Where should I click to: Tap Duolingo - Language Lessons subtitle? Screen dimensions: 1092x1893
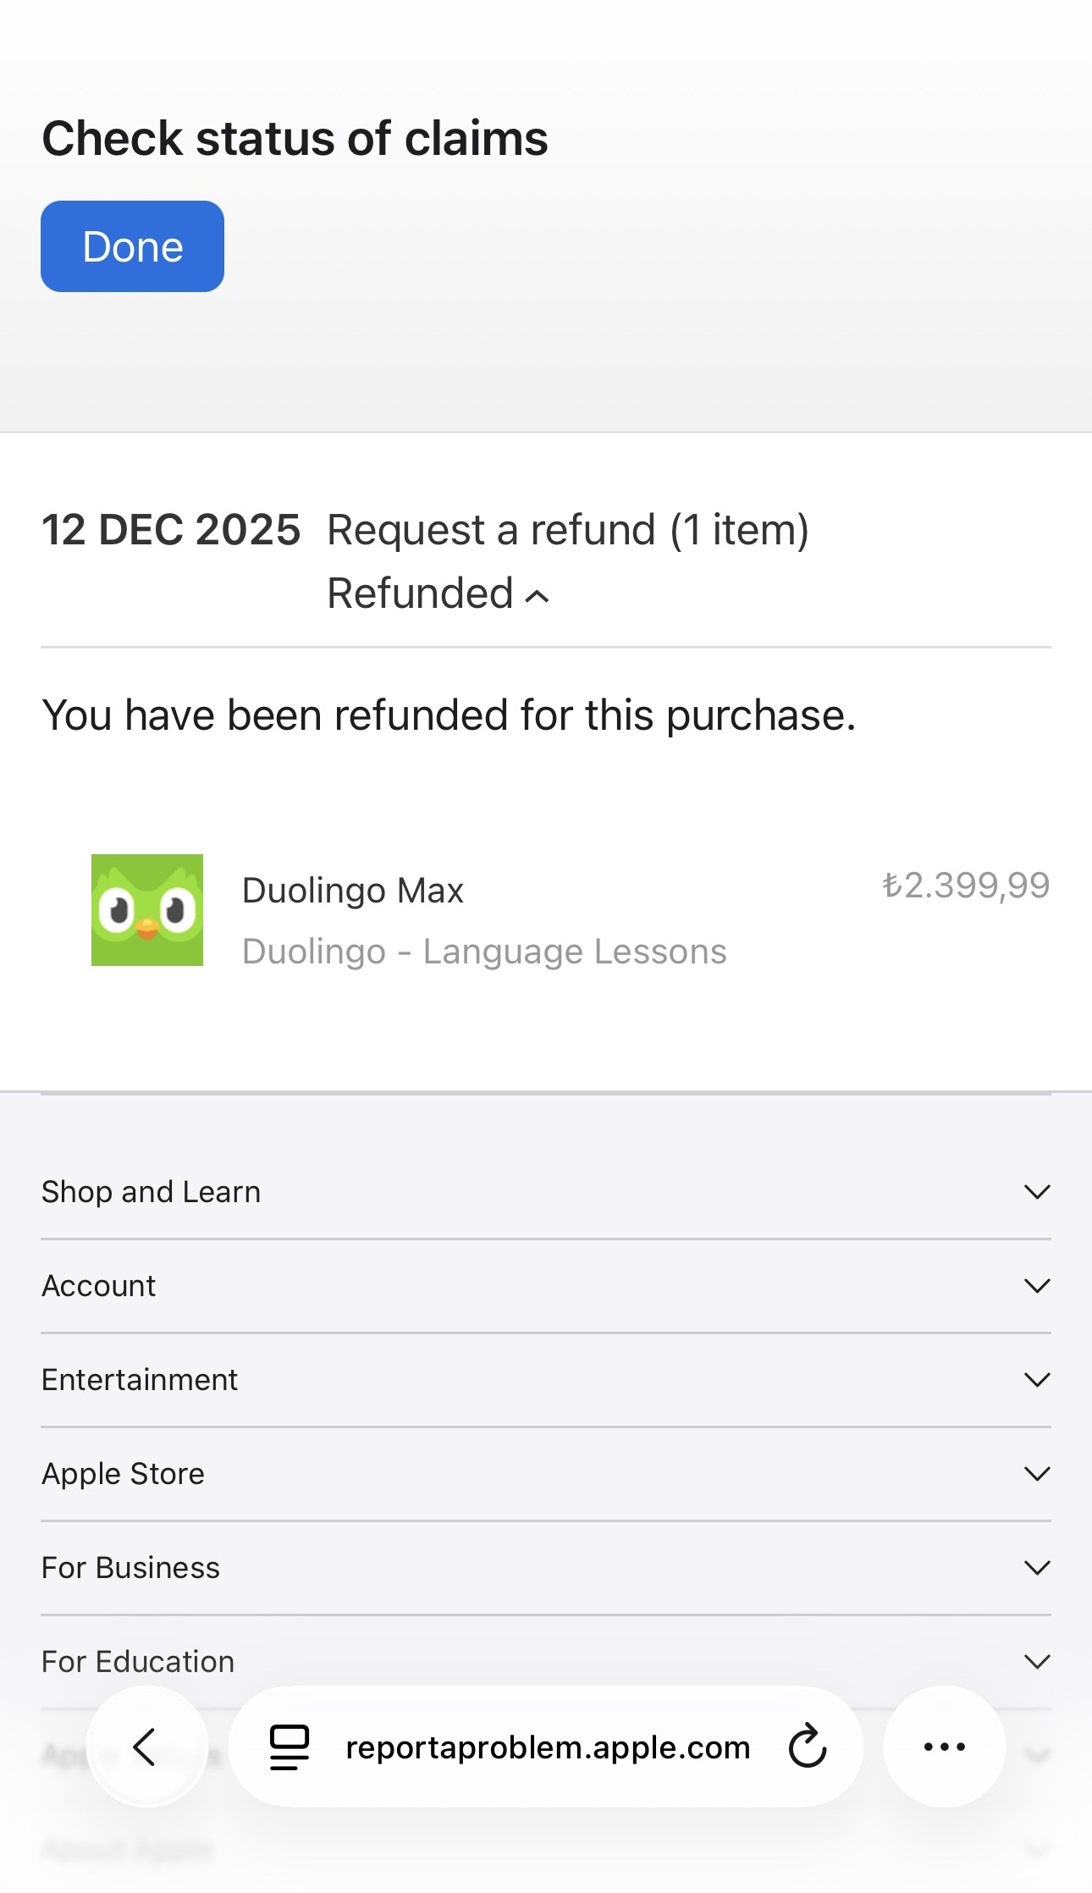(484, 952)
